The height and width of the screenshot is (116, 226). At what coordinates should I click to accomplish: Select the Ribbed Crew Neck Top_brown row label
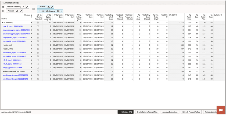pos(14,71)
